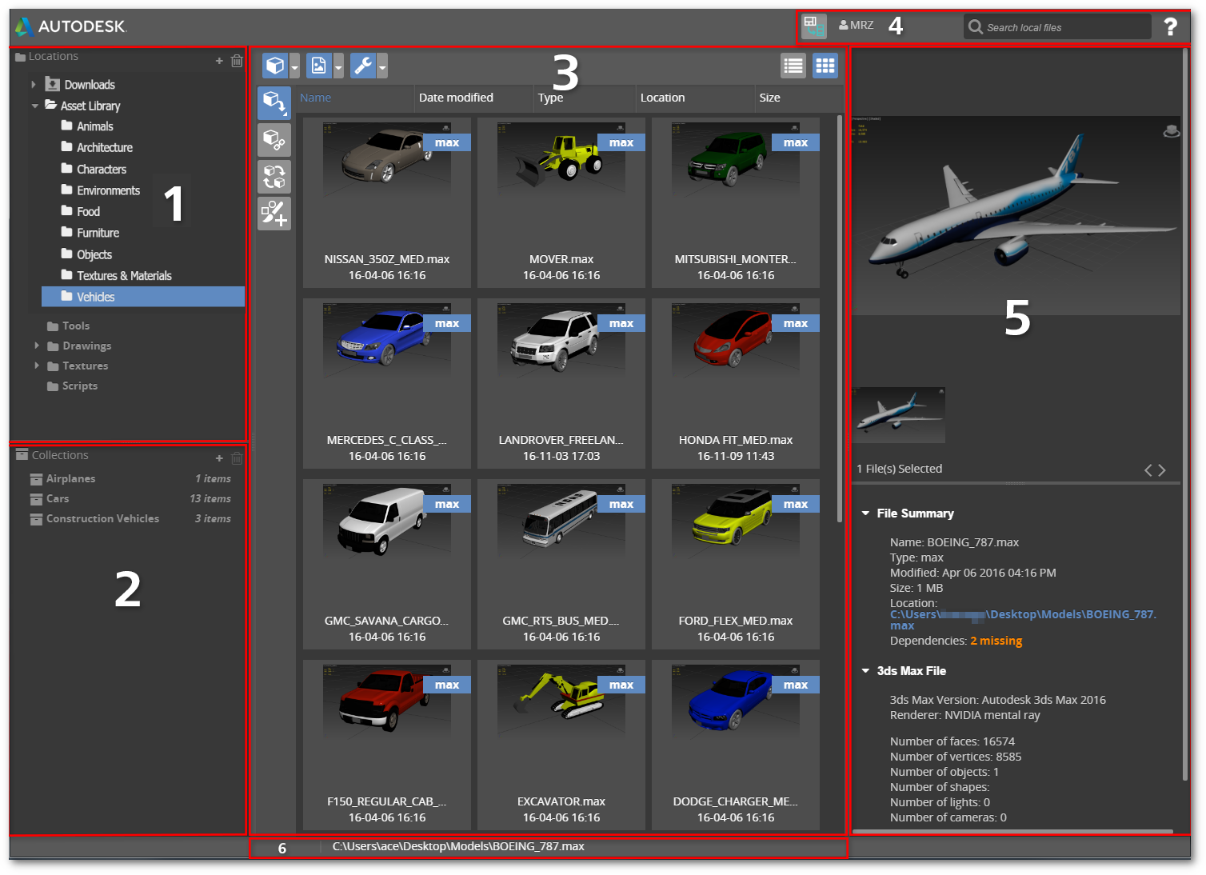Screen dimensions: 1206x875
Task: Show next selected file with right chevron
Action: tap(1162, 470)
